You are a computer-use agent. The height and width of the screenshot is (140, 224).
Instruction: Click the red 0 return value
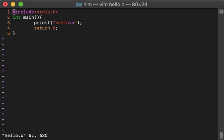(54, 28)
